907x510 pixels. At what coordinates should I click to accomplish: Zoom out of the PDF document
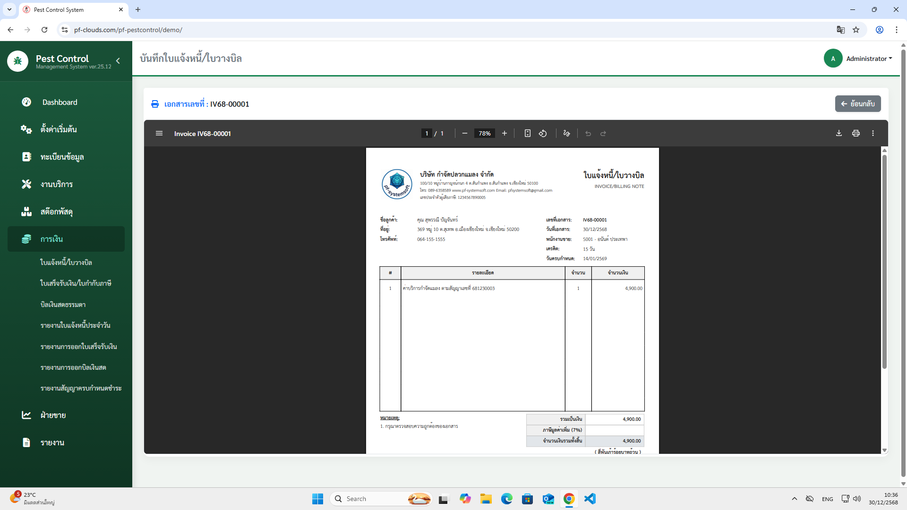click(x=465, y=133)
